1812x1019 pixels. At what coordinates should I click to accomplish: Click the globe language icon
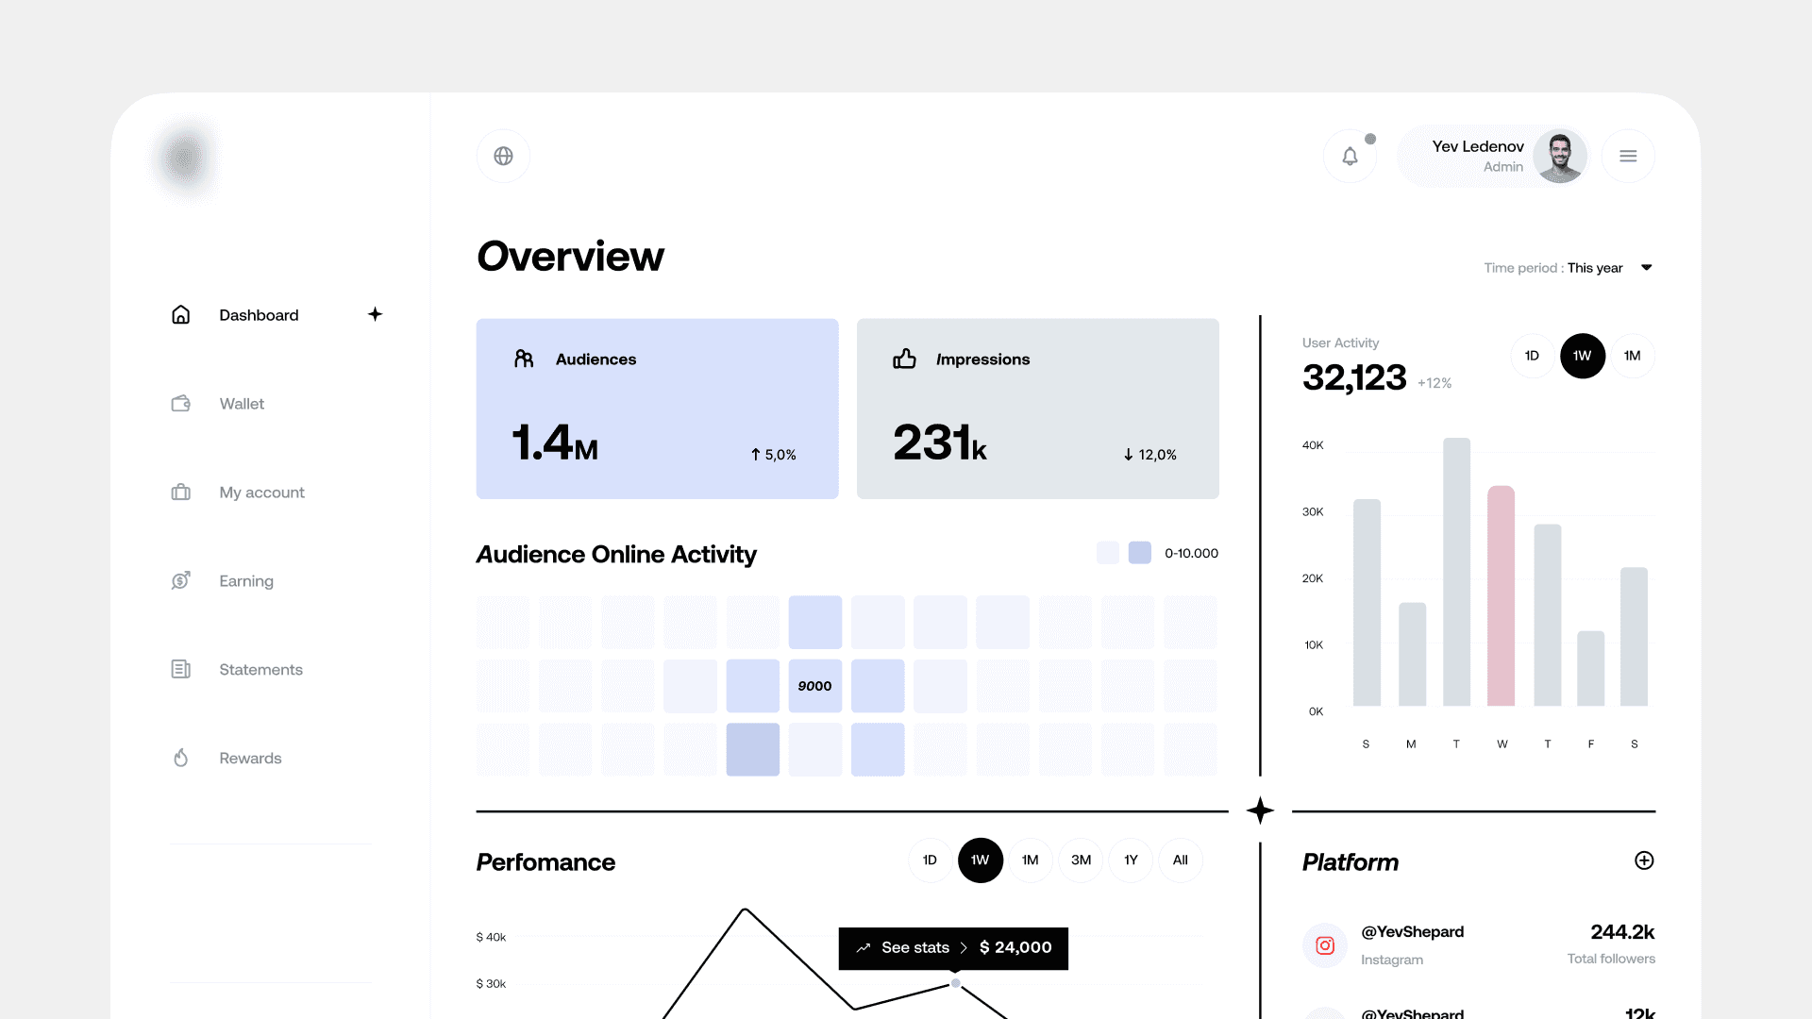click(x=503, y=156)
